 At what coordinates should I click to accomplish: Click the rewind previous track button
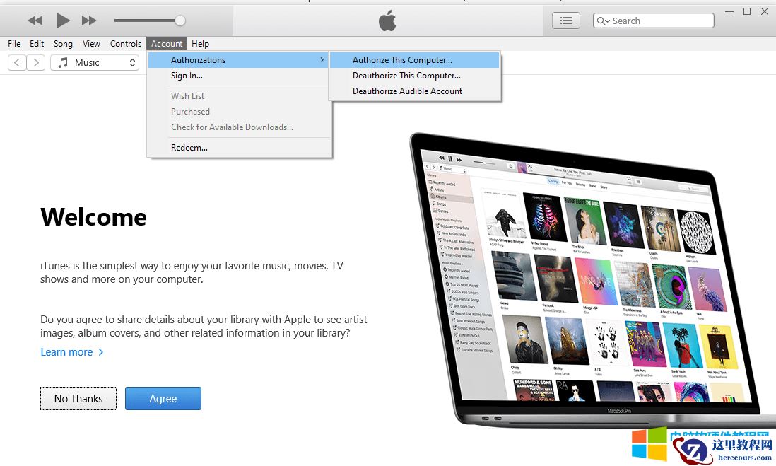tap(35, 21)
